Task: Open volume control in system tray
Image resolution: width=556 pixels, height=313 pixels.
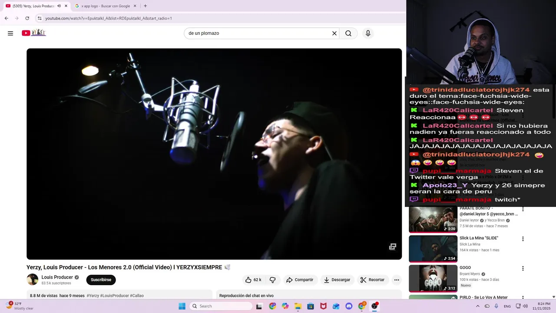Action: pos(525,306)
